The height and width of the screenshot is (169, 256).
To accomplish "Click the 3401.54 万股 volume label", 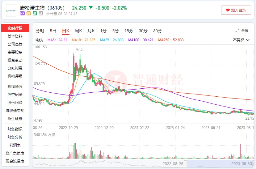I will tap(44, 135).
